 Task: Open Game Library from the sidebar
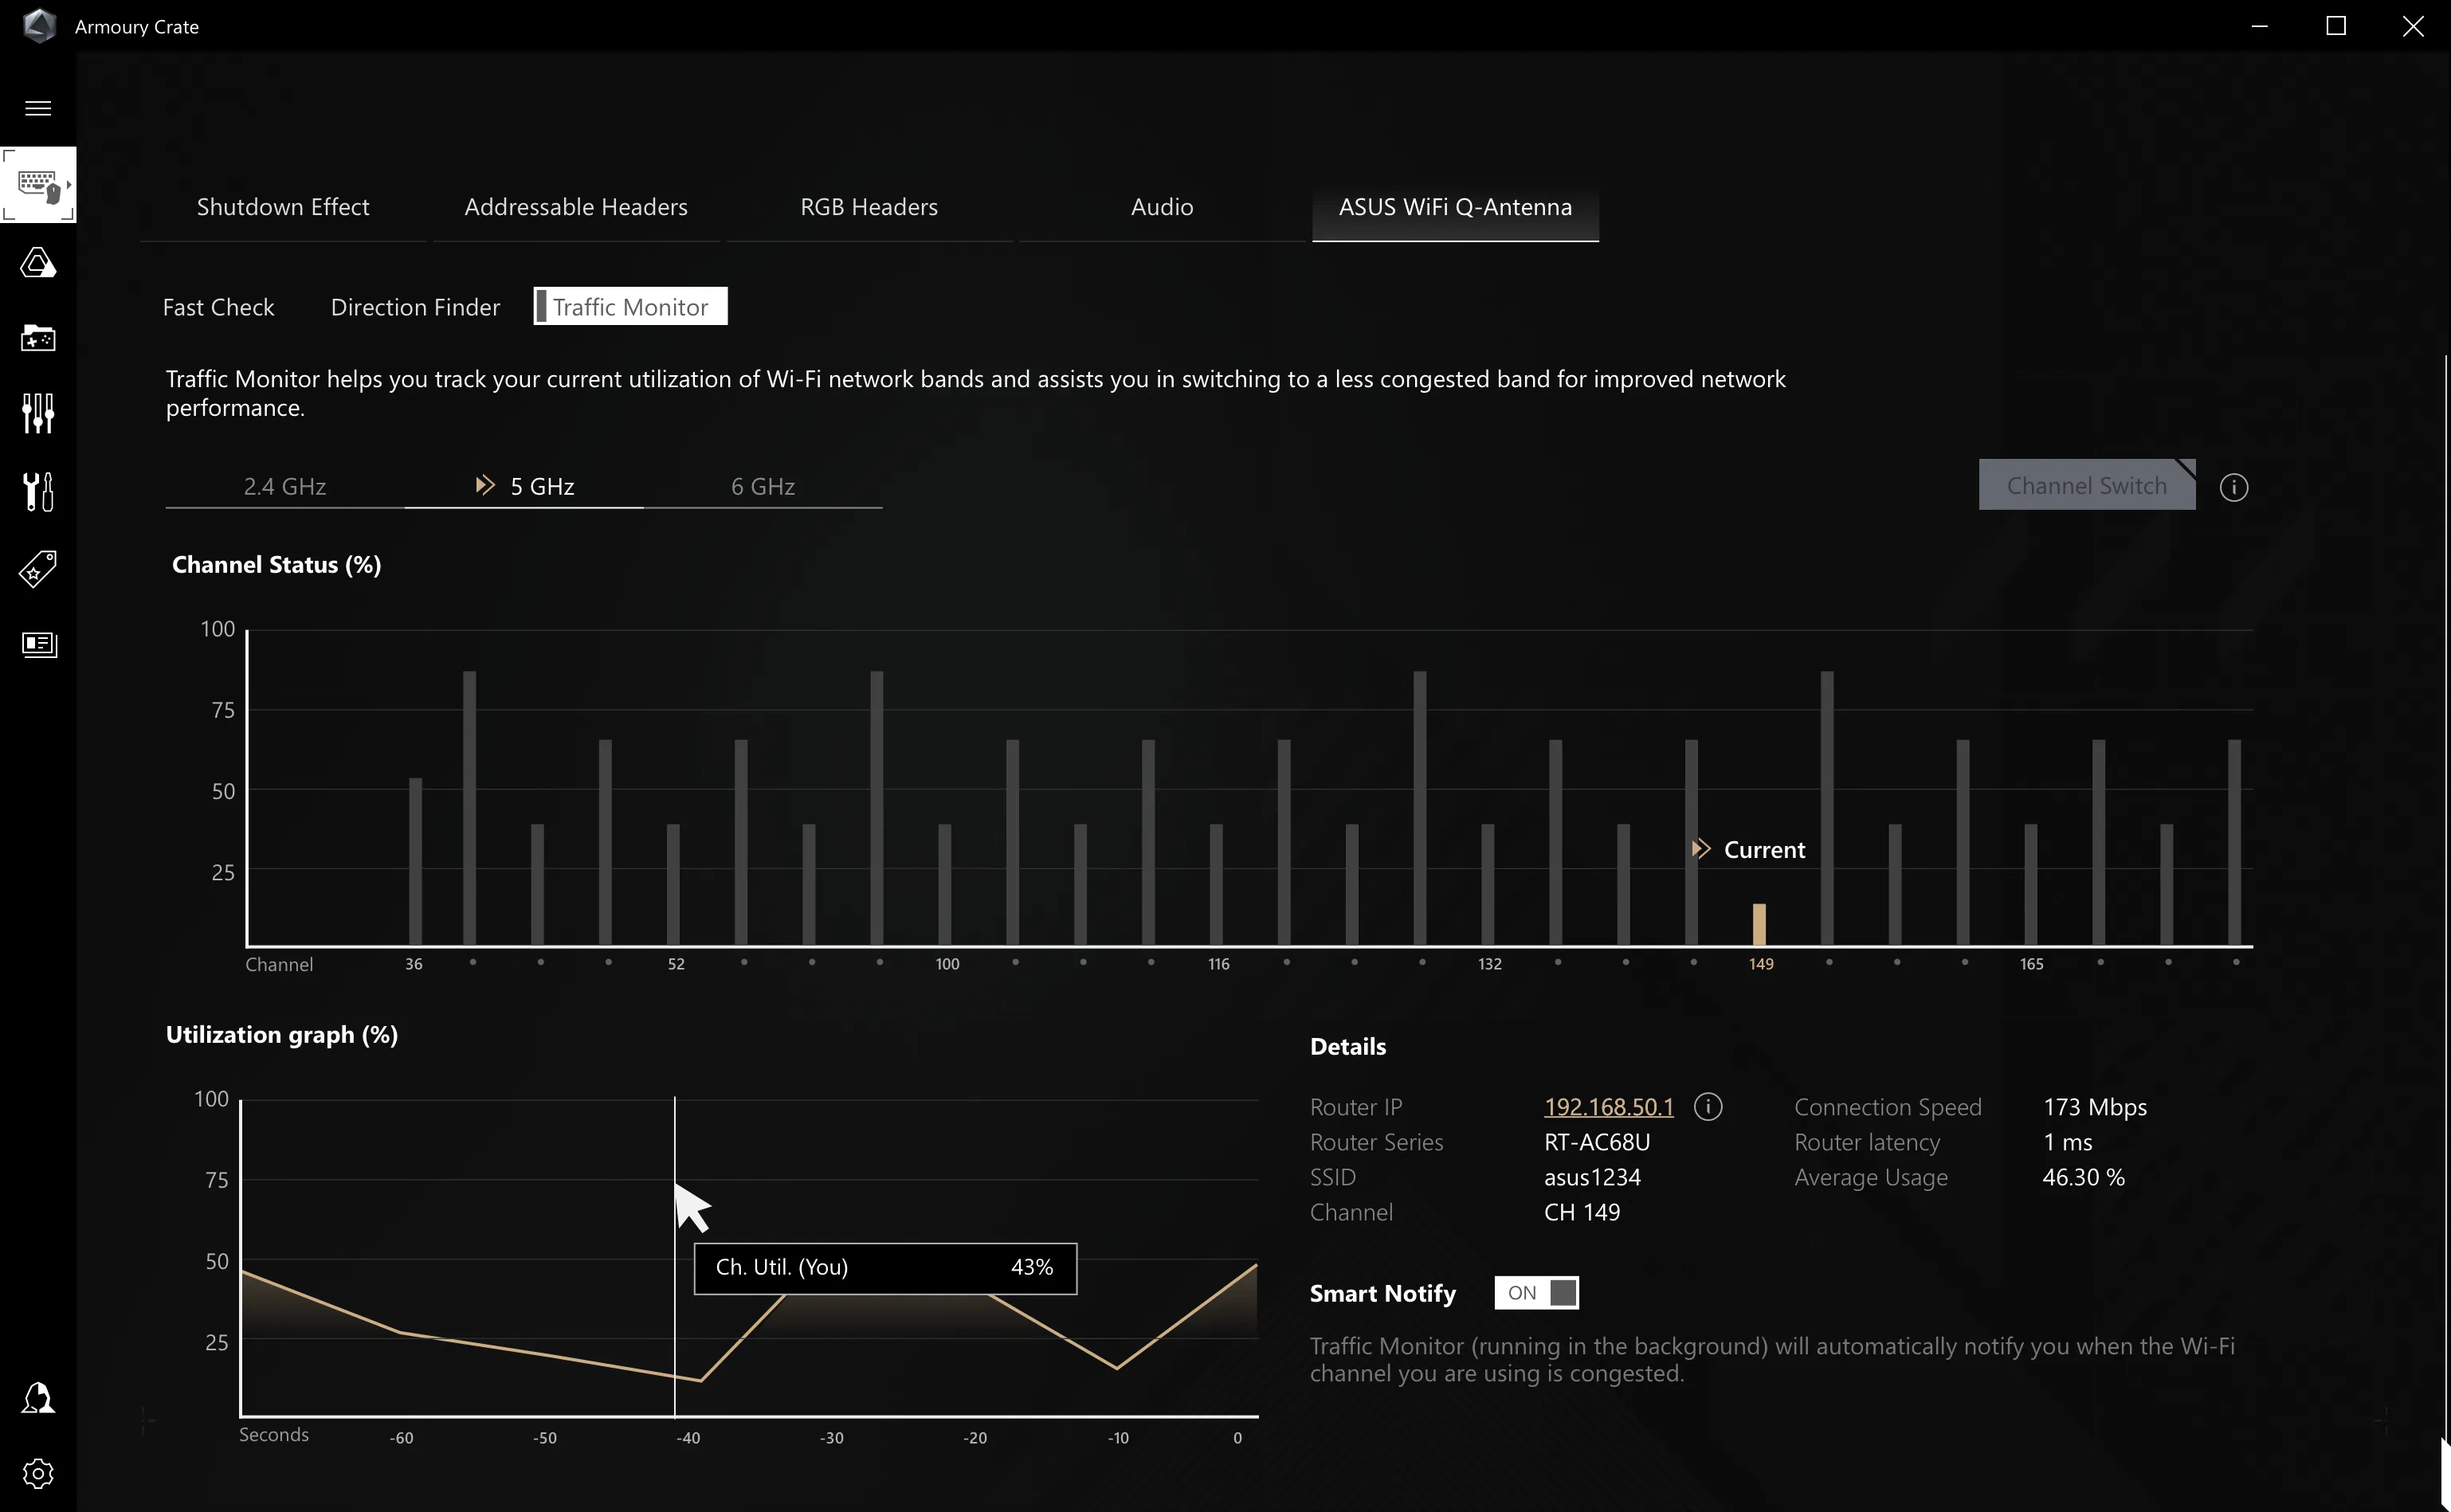(38, 338)
